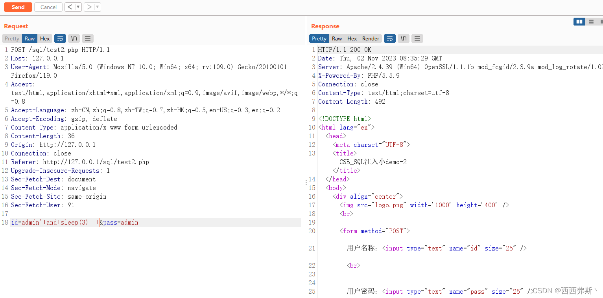Open the back history dropdown arrow

[x=78, y=7]
